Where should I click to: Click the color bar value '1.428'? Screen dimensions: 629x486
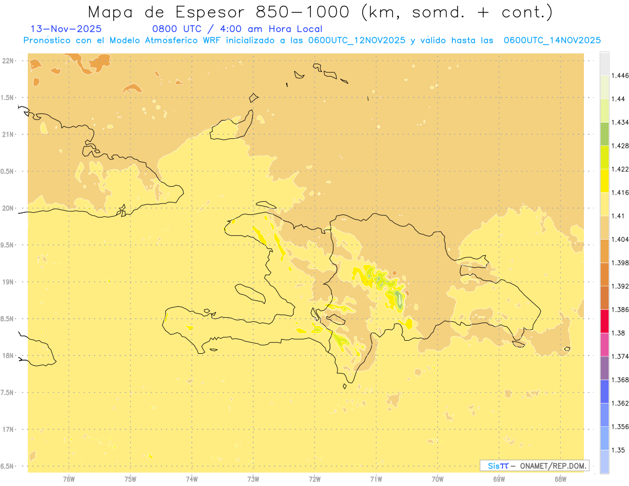point(620,146)
